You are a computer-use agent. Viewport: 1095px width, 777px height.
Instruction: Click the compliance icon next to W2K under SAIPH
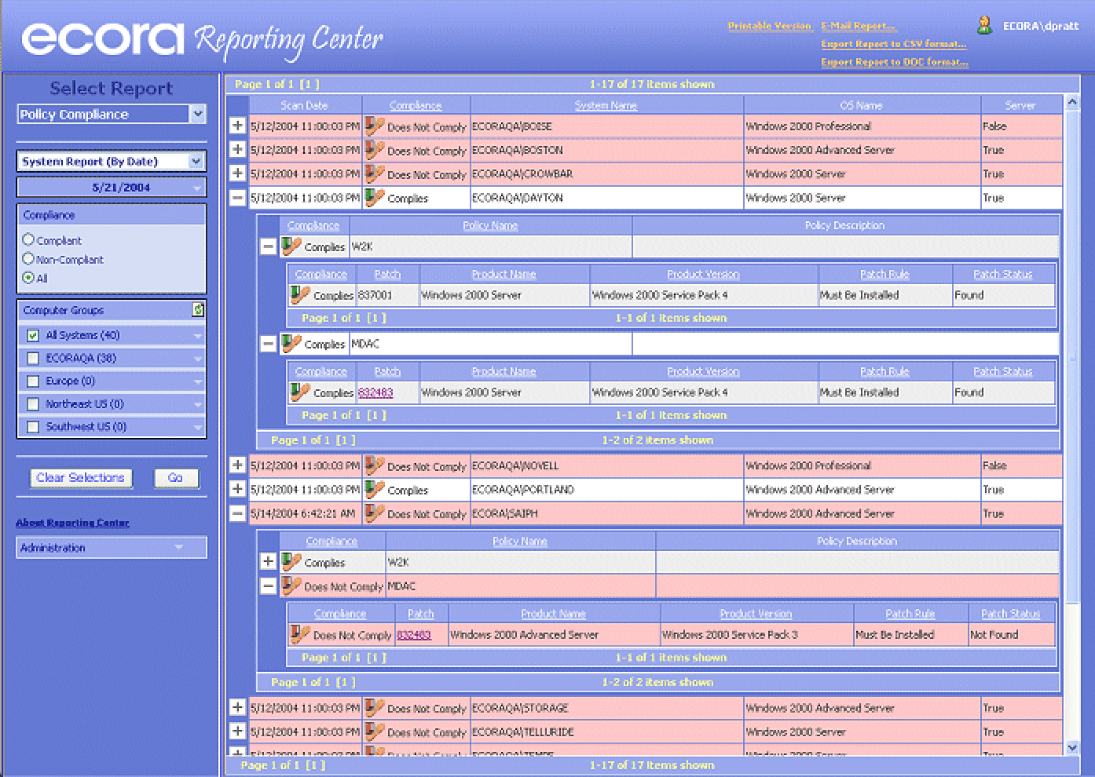(x=291, y=562)
